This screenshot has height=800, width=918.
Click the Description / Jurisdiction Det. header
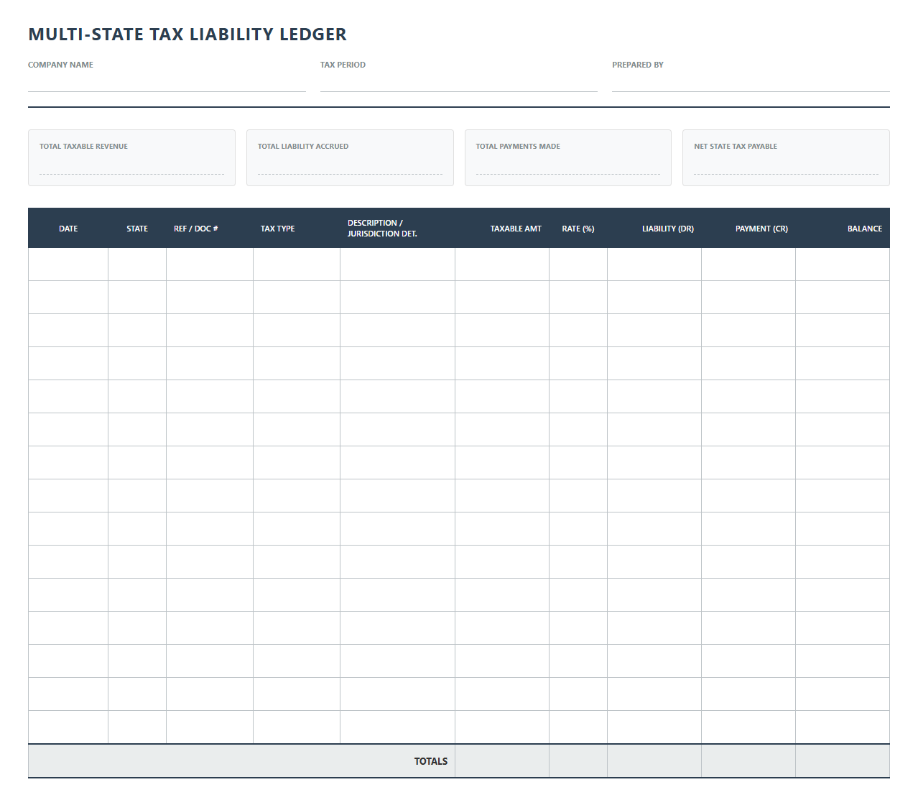click(x=397, y=229)
